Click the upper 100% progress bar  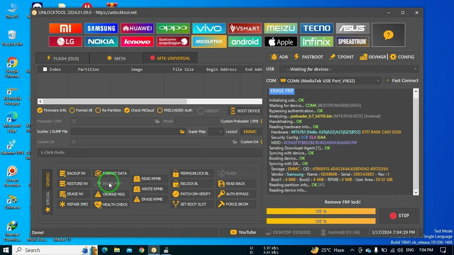(x=321, y=211)
